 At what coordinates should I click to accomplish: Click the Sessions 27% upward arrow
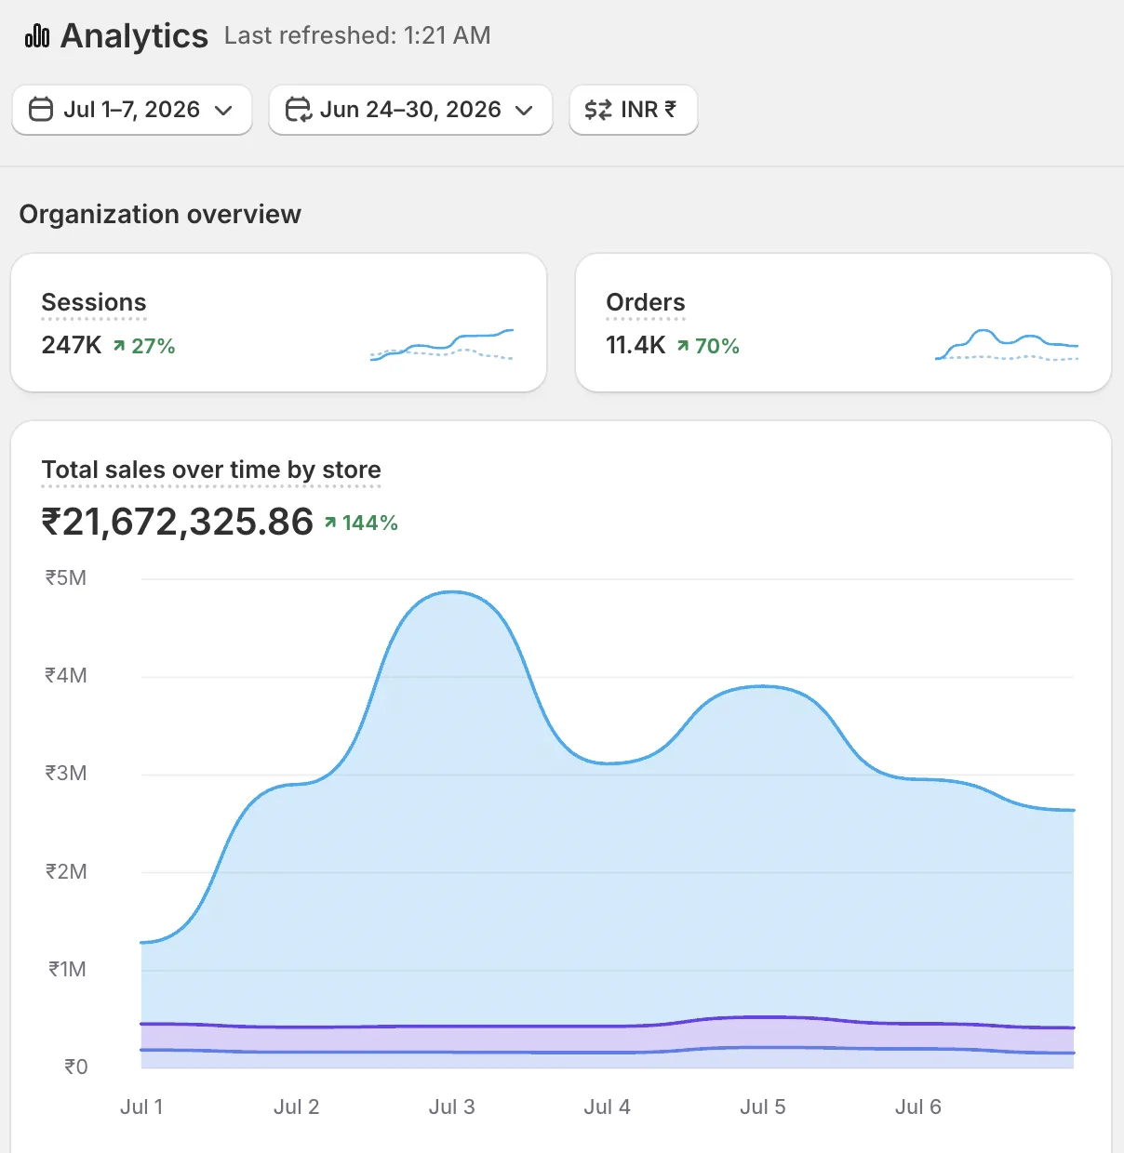point(119,346)
